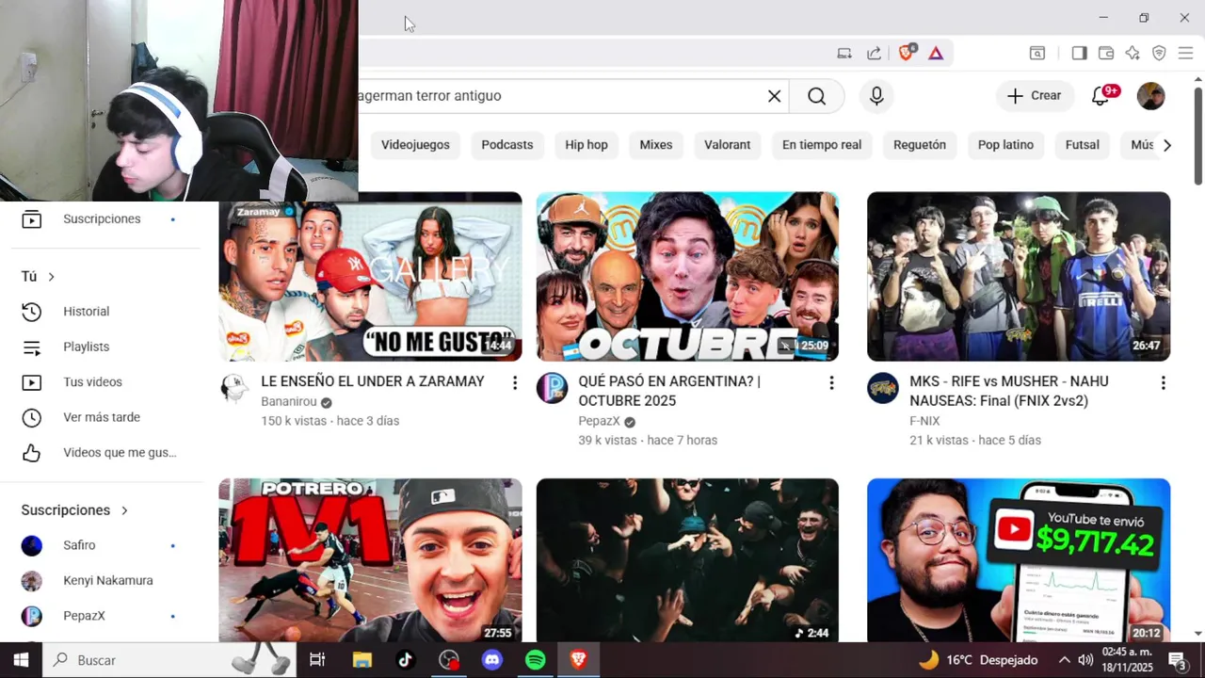The height and width of the screenshot is (678, 1205).
Task: Open Brave Wallet icon
Action: point(1106,54)
